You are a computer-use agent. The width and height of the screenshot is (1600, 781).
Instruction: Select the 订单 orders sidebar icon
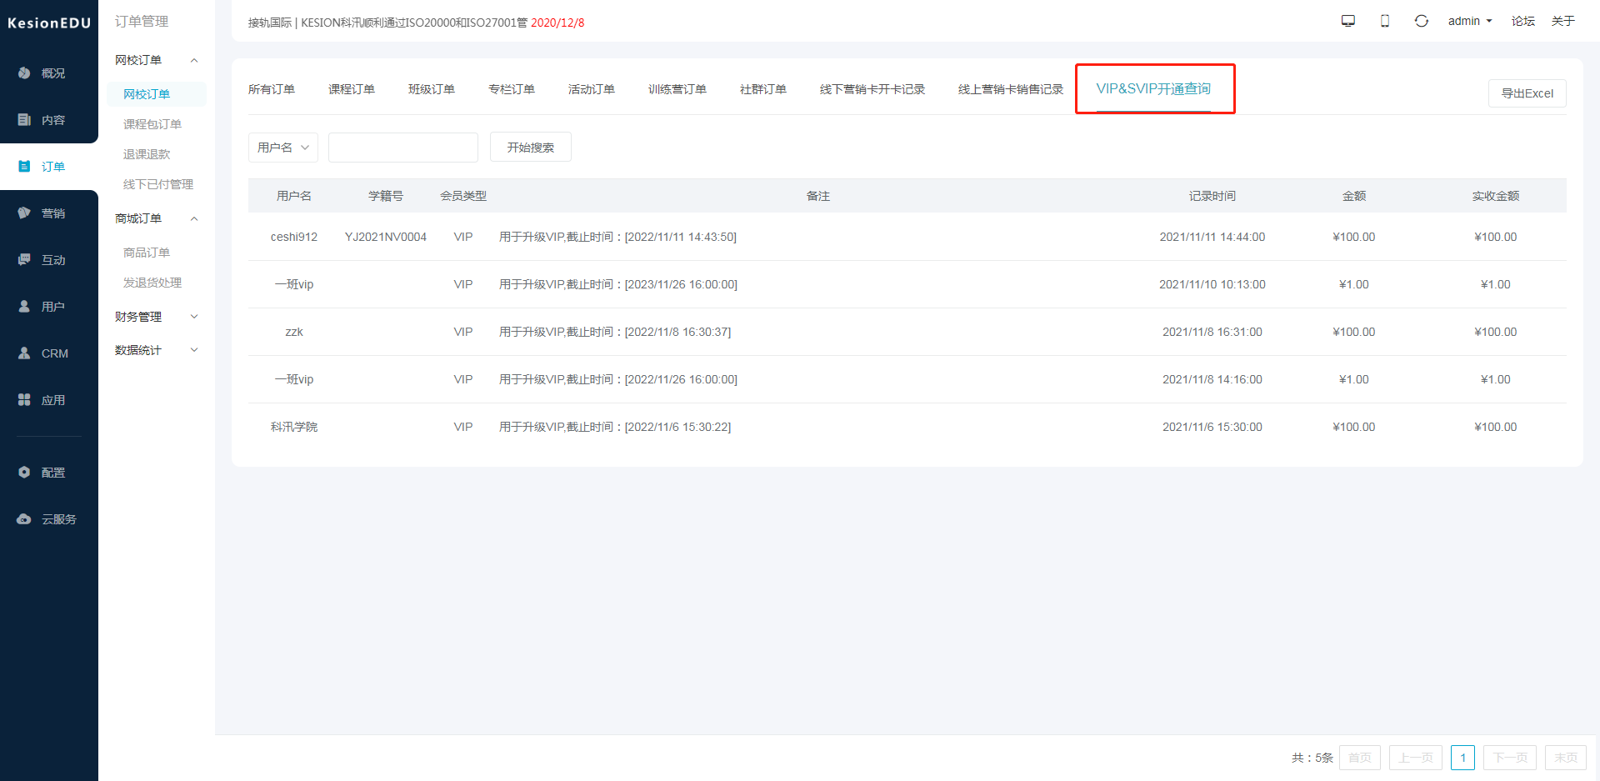[24, 167]
